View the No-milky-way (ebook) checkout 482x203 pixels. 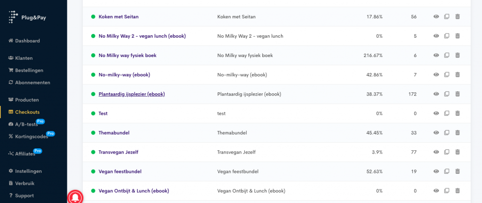coord(436,74)
